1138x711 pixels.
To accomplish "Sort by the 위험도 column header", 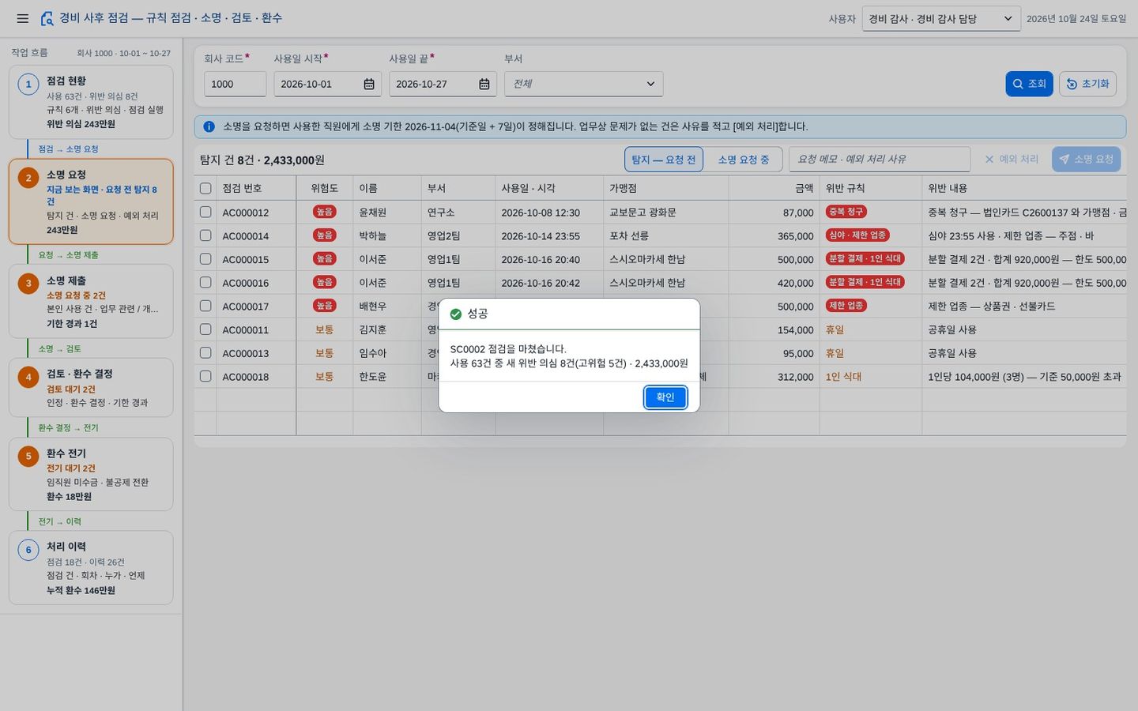I will (324, 188).
